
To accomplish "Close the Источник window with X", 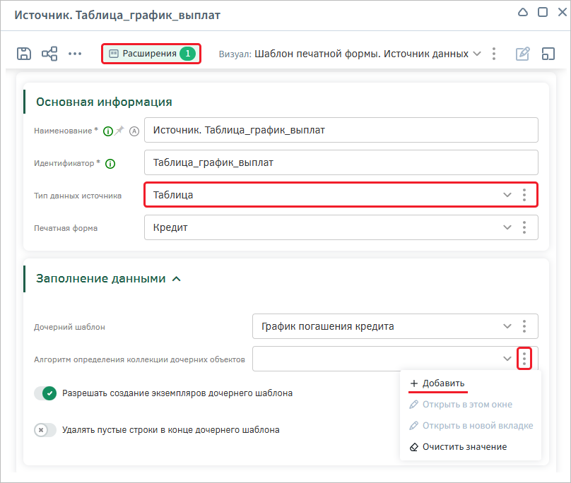I will pos(563,13).
